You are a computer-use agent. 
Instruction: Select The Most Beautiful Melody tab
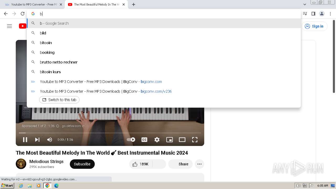96,4
